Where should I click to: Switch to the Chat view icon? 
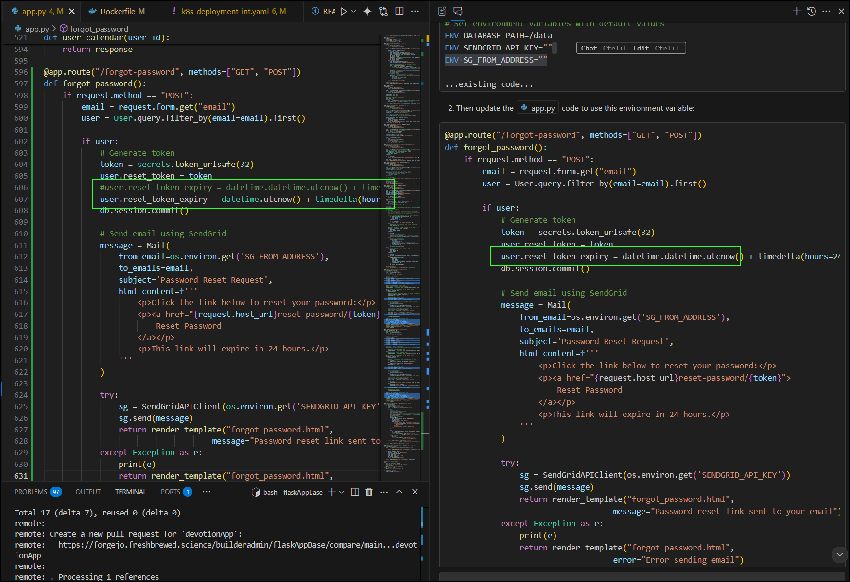point(458,11)
